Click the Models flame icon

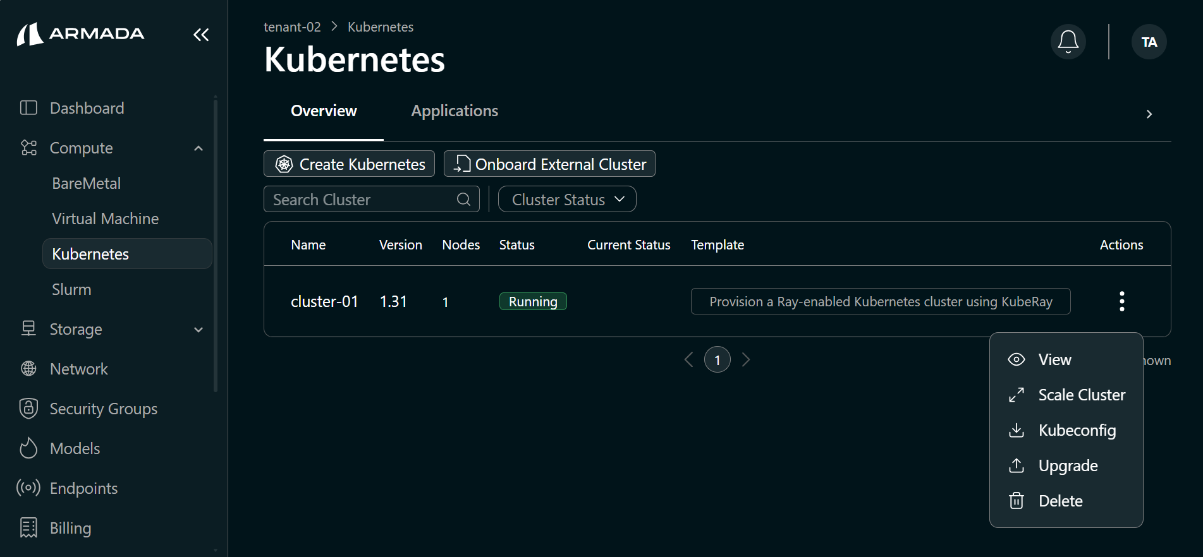point(28,448)
